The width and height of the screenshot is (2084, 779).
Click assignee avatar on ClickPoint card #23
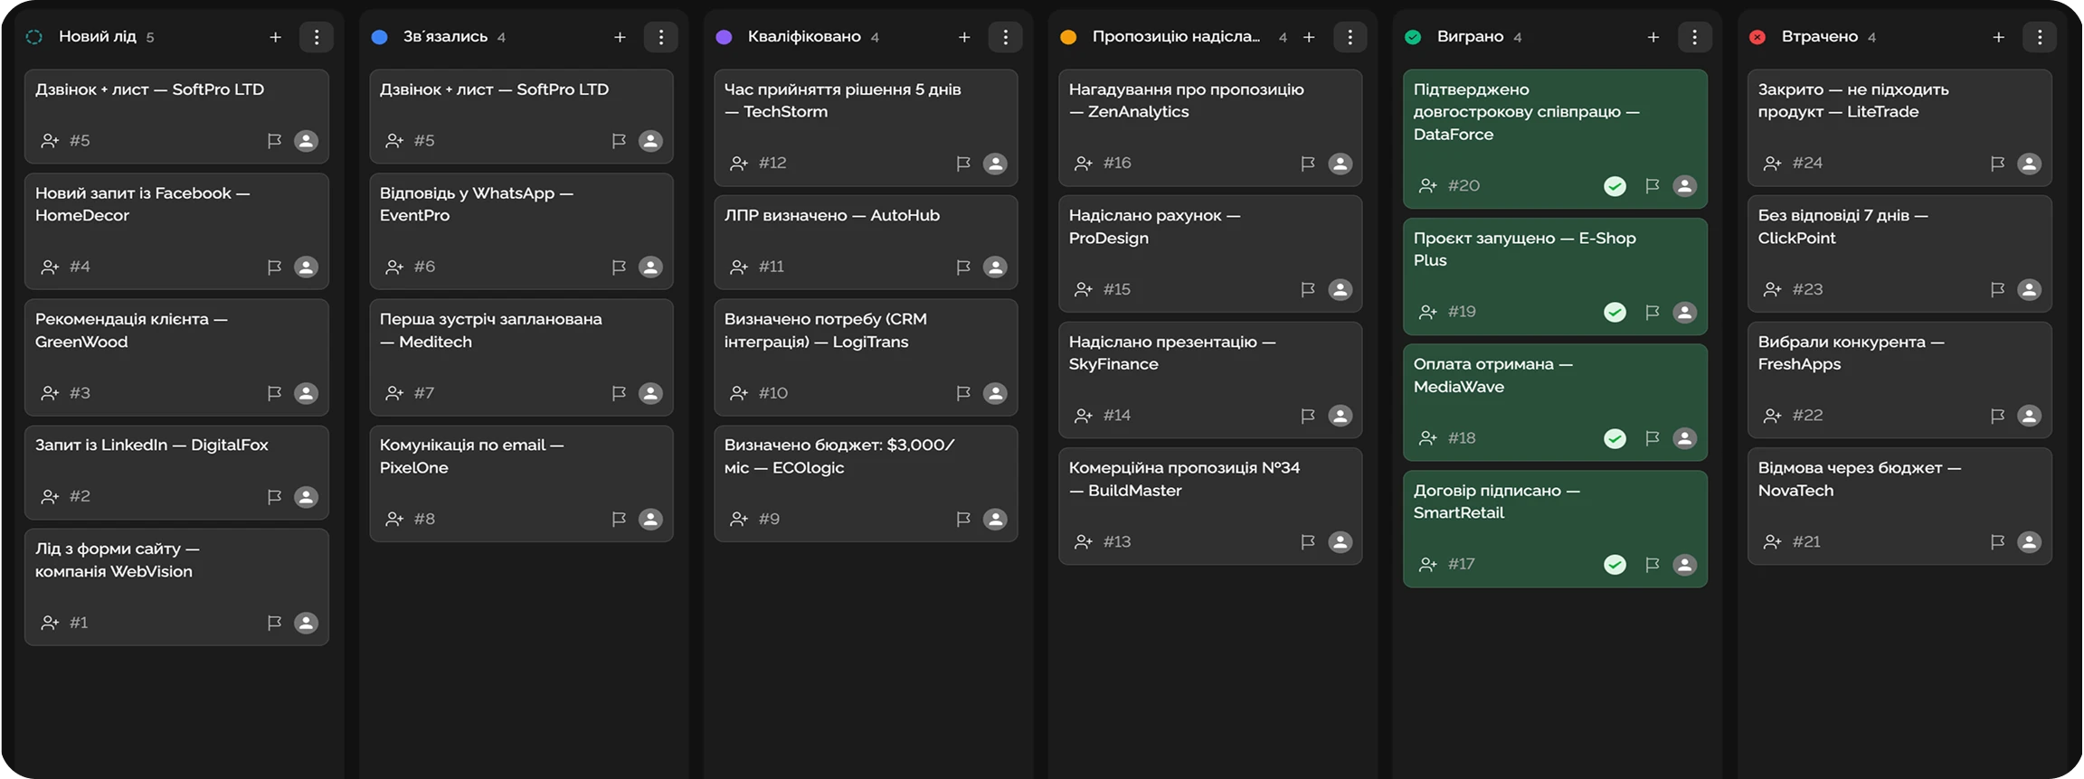2029,290
